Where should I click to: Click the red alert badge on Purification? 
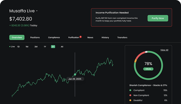(81, 37)
